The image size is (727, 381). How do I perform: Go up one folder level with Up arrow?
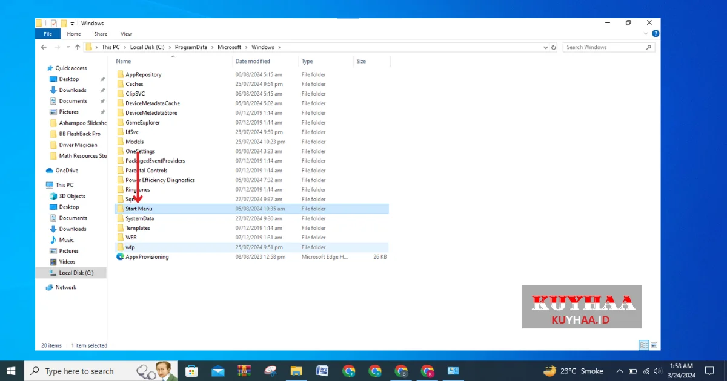click(x=77, y=47)
